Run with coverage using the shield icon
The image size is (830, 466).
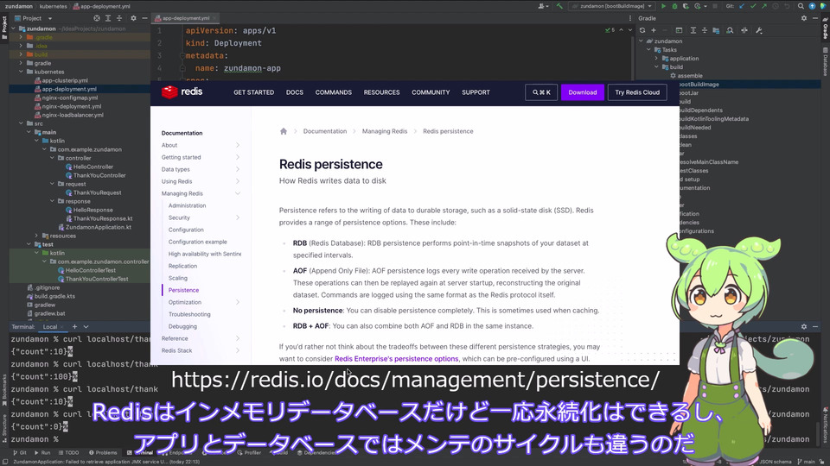coord(686,6)
